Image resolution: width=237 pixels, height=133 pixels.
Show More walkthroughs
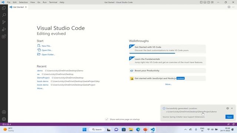pyautogui.click(x=168, y=84)
